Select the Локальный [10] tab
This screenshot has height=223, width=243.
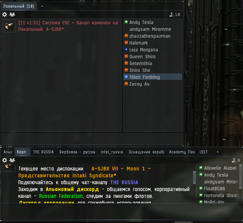(19, 6)
